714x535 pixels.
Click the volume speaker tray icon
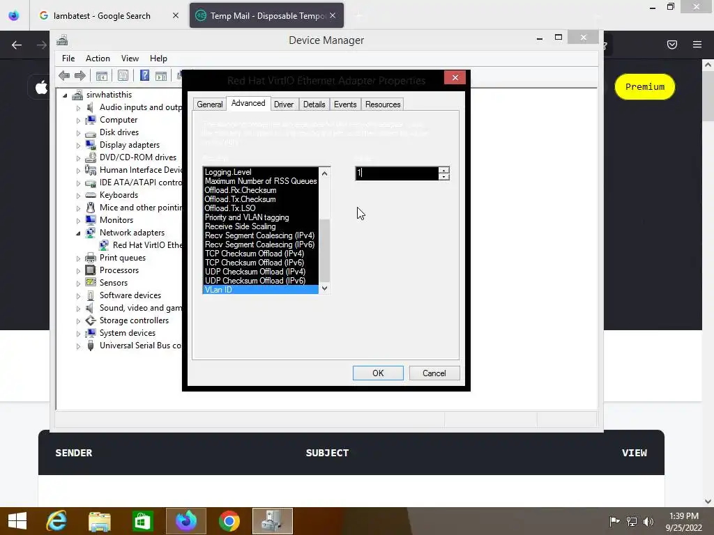click(648, 521)
